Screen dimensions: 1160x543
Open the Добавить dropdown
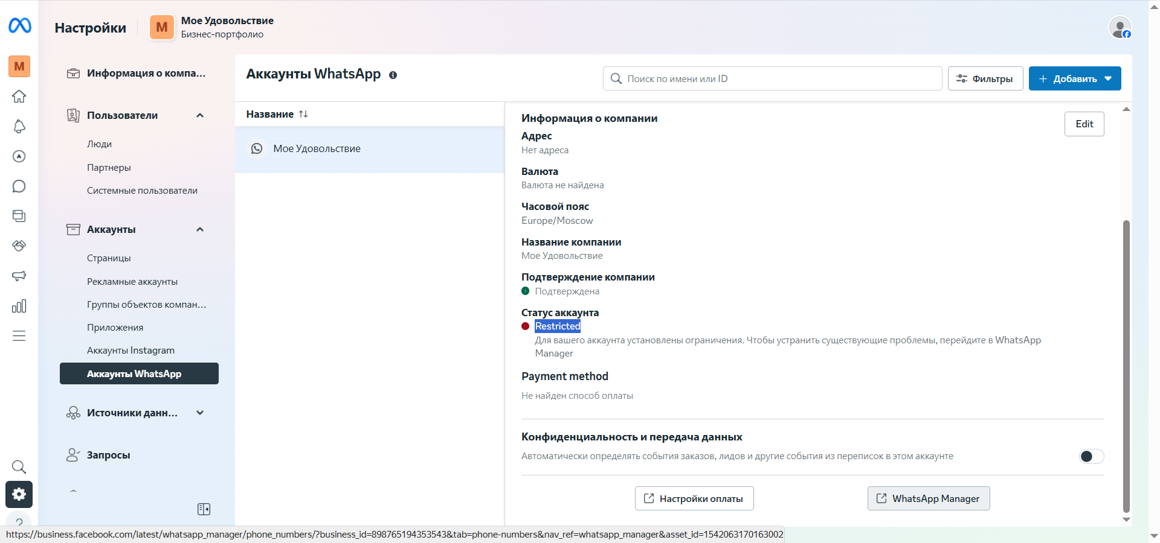click(1074, 79)
